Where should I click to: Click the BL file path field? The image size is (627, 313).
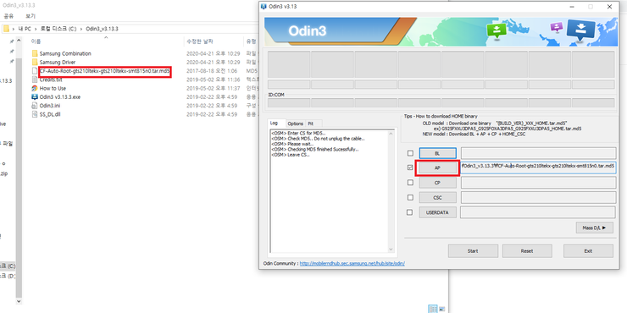[538, 153]
